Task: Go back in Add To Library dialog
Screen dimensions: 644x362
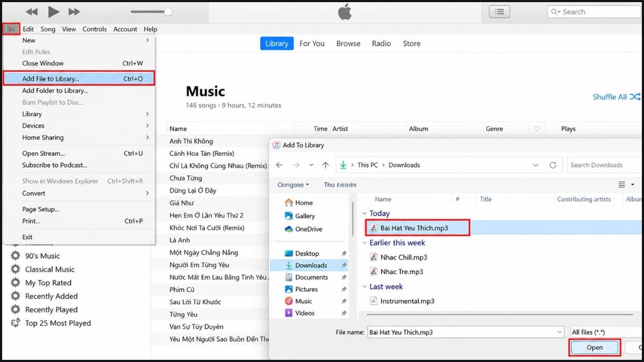Action: pyautogui.click(x=279, y=165)
